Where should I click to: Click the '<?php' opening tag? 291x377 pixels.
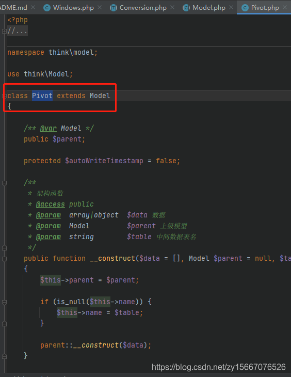[x=18, y=20]
